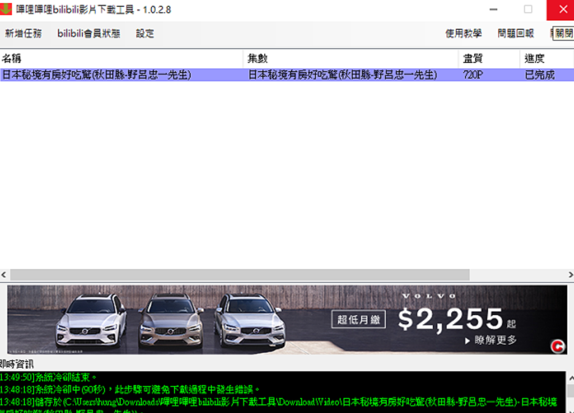Click the 名稱 column header
Screen dimensions: 574x413
coord(121,58)
